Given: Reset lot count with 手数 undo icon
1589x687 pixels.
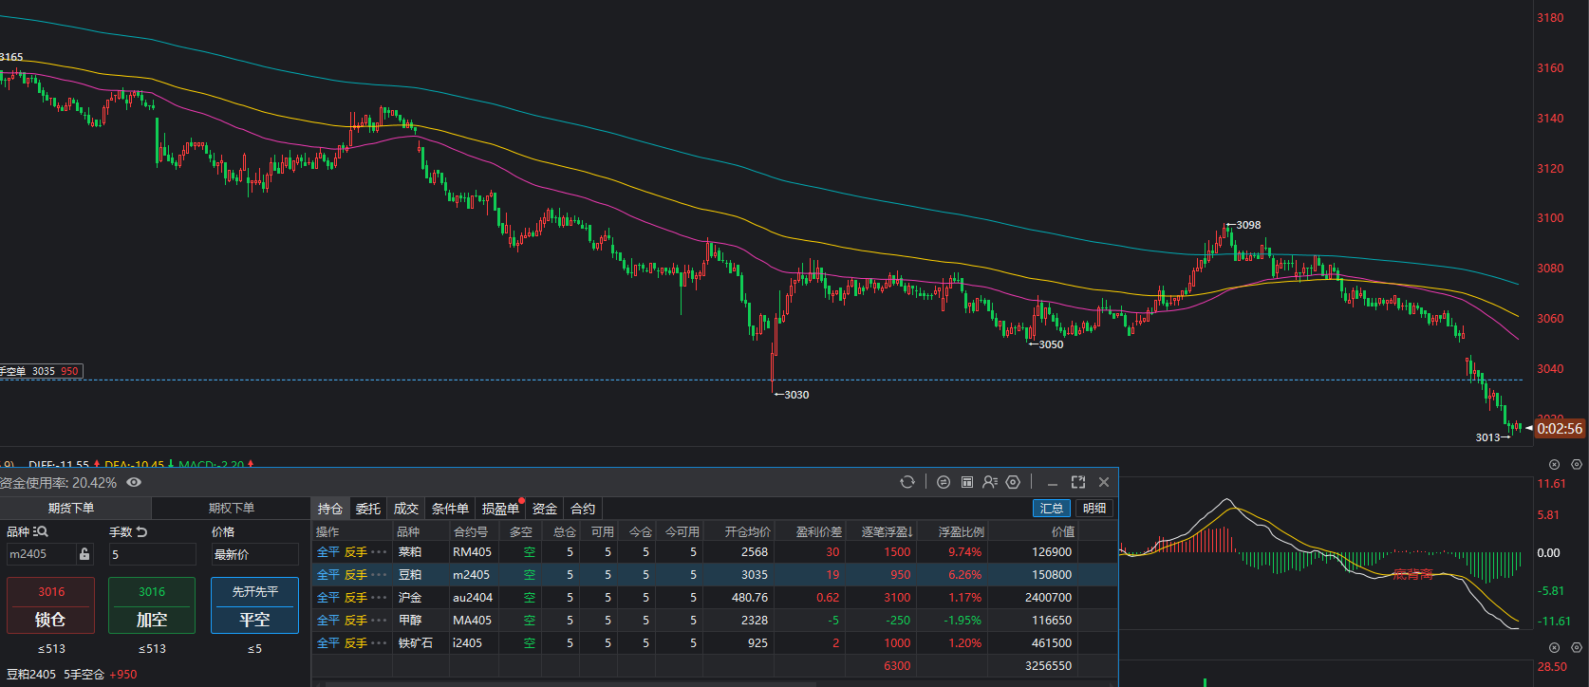Looking at the screenshot, I should pyautogui.click(x=141, y=531).
